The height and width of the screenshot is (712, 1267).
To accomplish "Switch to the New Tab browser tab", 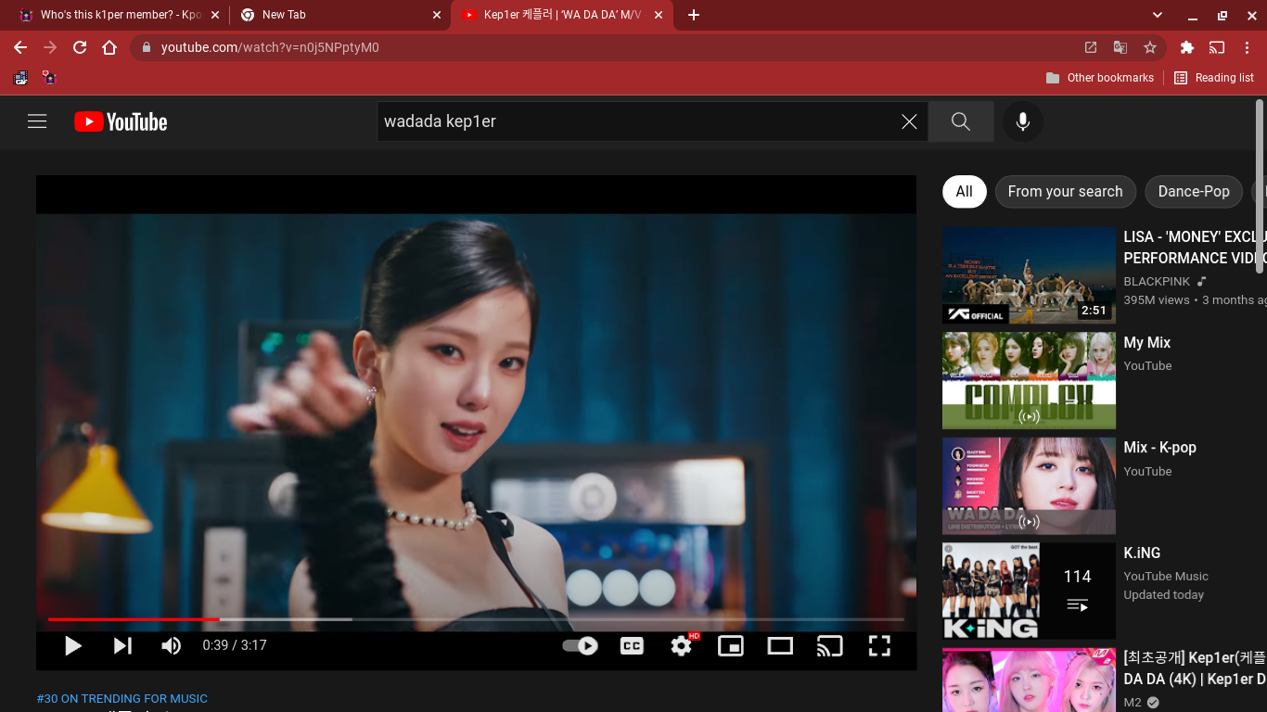I will click(x=339, y=15).
